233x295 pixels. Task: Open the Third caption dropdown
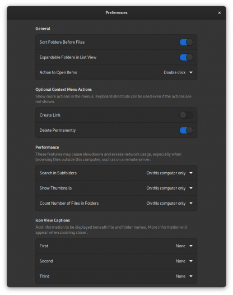[x=184, y=276]
